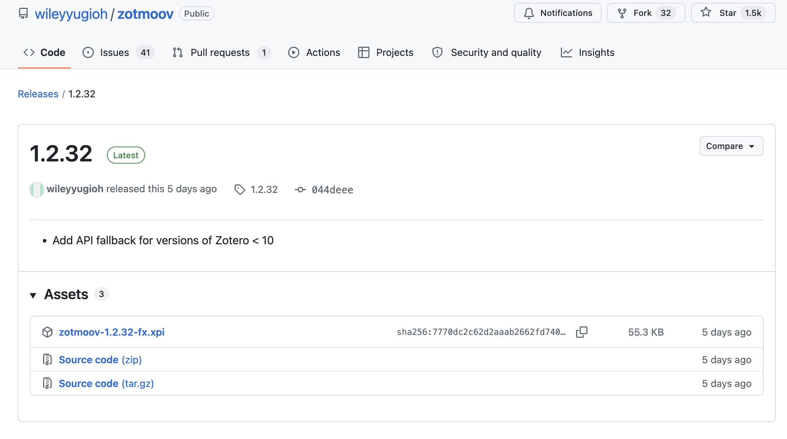Star the zotmoov repository

[x=733, y=13]
